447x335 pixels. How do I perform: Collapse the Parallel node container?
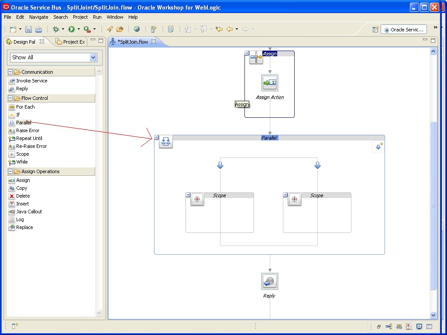(x=157, y=137)
